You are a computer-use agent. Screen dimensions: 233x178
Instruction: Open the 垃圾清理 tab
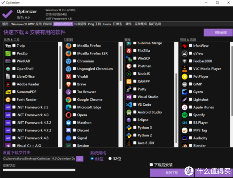point(80,24)
